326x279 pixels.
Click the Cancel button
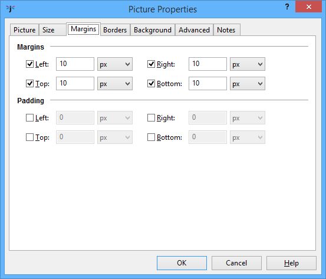[x=236, y=263]
